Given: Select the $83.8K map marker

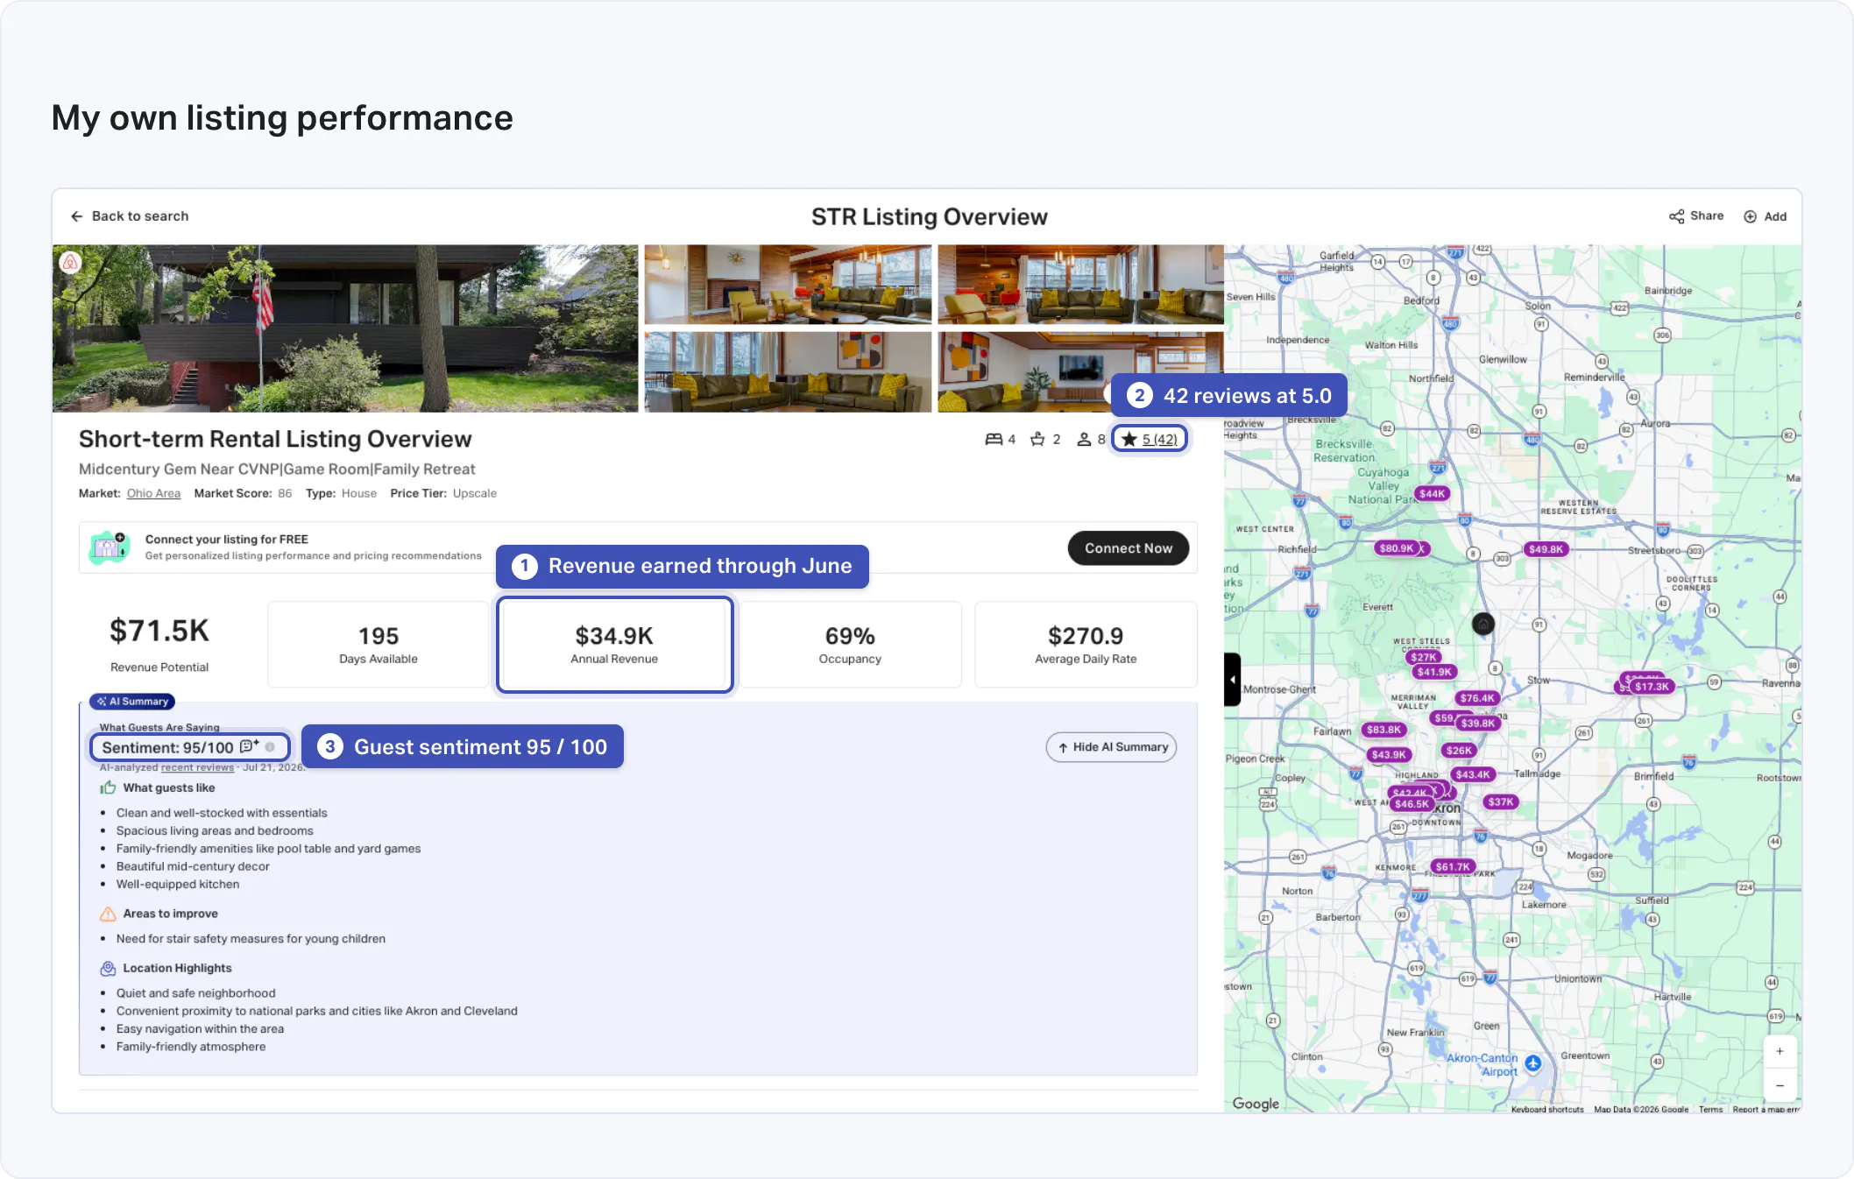Looking at the screenshot, I should pos(1383,730).
